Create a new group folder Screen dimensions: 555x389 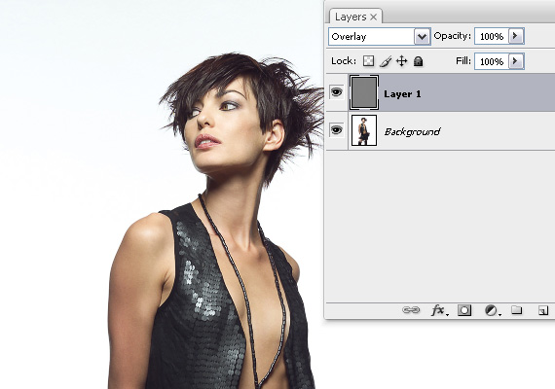click(x=516, y=310)
